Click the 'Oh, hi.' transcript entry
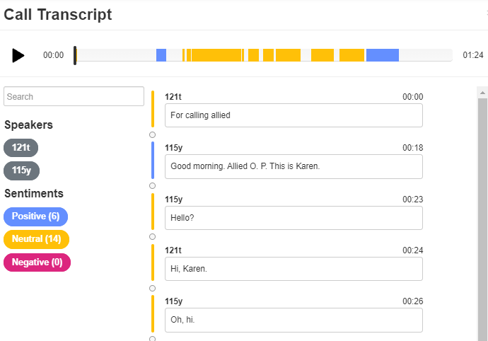This screenshot has height=341, width=488. (x=294, y=320)
